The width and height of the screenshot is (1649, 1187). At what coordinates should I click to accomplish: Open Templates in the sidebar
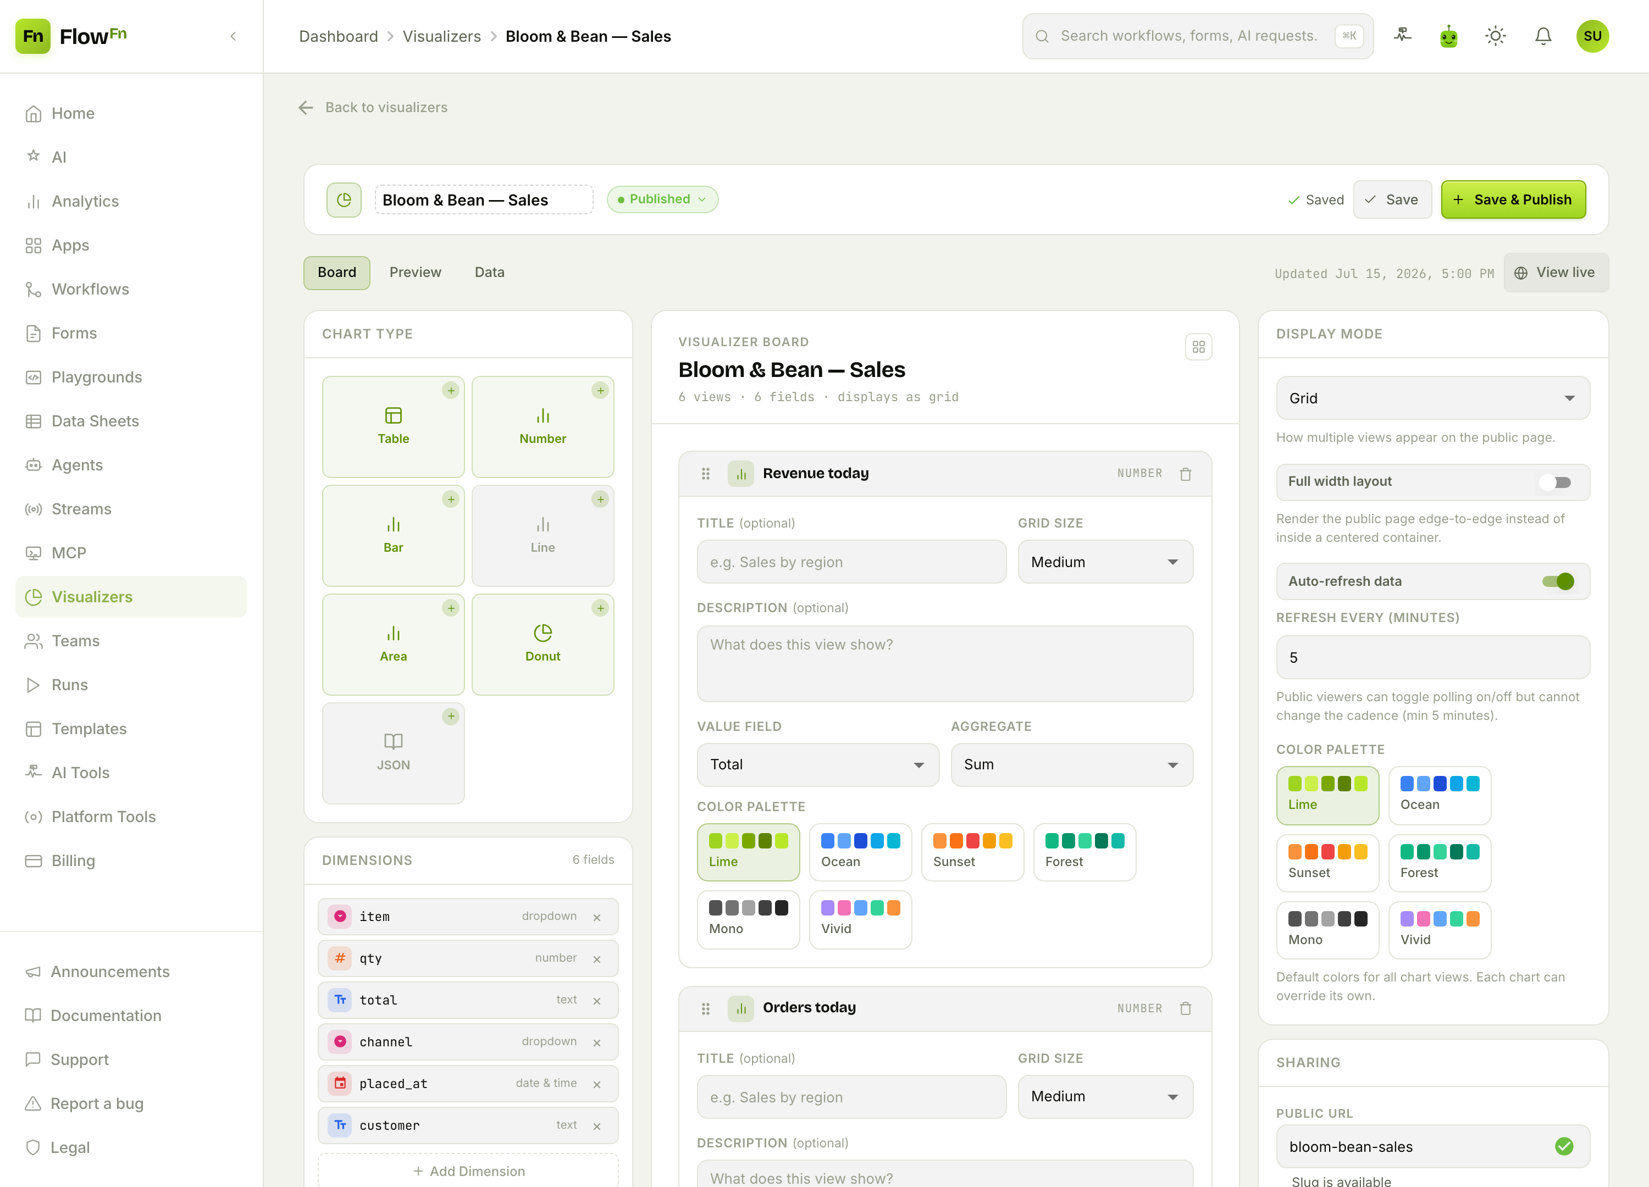pyautogui.click(x=131, y=729)
